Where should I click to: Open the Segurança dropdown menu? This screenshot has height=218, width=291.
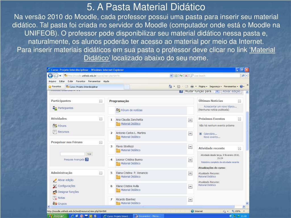coord(215,87)
